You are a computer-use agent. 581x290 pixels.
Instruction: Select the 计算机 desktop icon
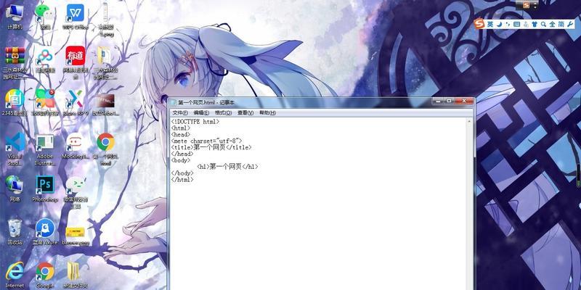pos(15,17)
